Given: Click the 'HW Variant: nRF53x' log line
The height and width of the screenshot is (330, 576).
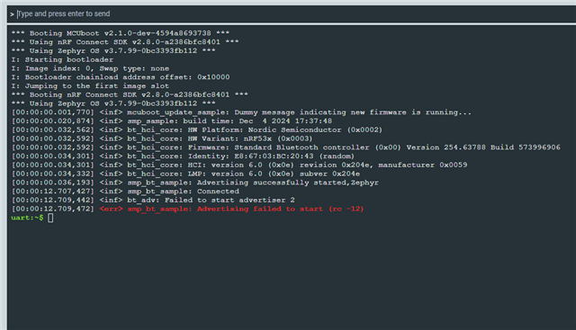Looking at the screenshot, I should [162, 138].
